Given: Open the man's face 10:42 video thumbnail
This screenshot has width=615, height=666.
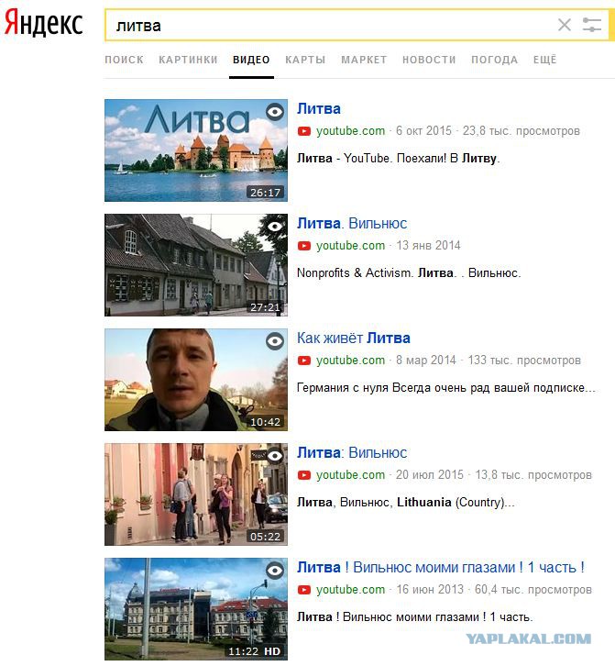Looking at the screenshot, I should 196,380.
